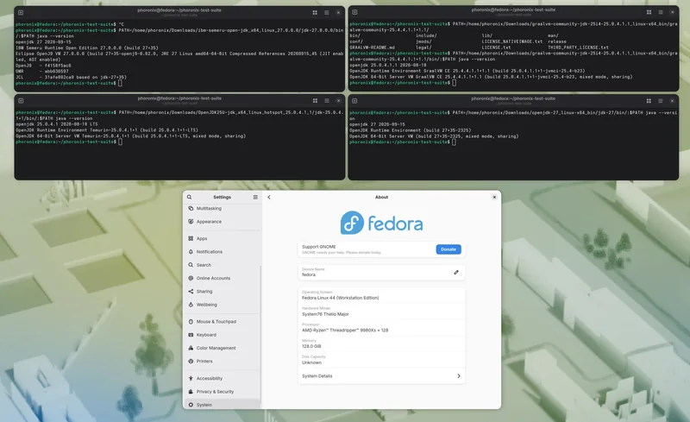Image resolution: width=690 pixels, height=422 pixels.
Task: Show tab overview in openjdk-27 terminal window
Action: [649, 101]
